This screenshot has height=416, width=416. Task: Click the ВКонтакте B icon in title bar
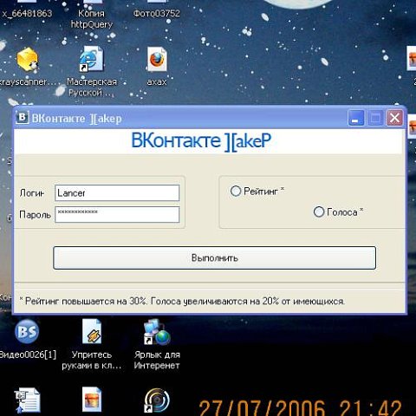click(x=23, y=118)
